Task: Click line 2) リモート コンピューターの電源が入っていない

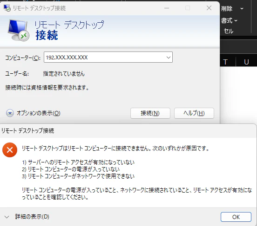Action: pyautogui.click(x=71, y=169)
